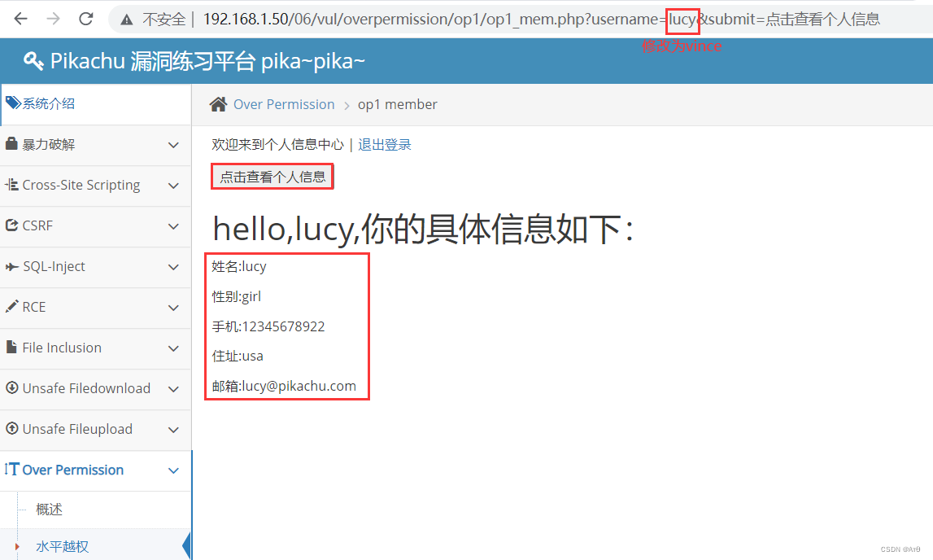Click the lock icon beside 暴力破解
933x560 pixels.
[11, 143]
